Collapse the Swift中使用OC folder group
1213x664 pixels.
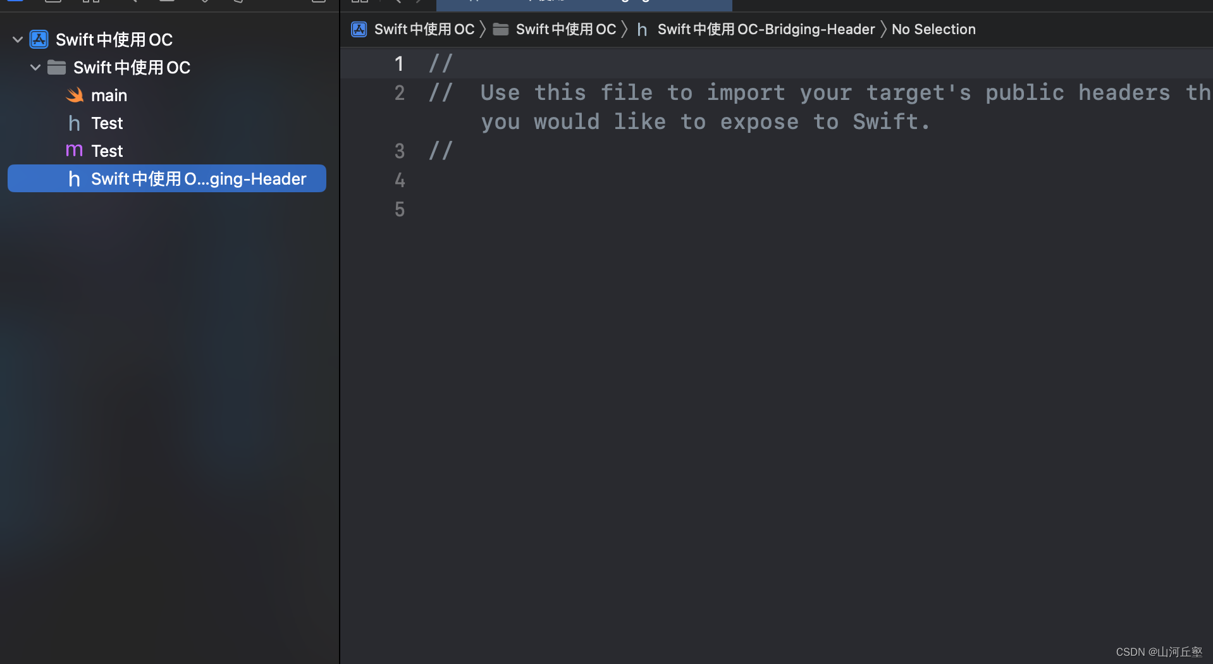click(x=35, y=68)
